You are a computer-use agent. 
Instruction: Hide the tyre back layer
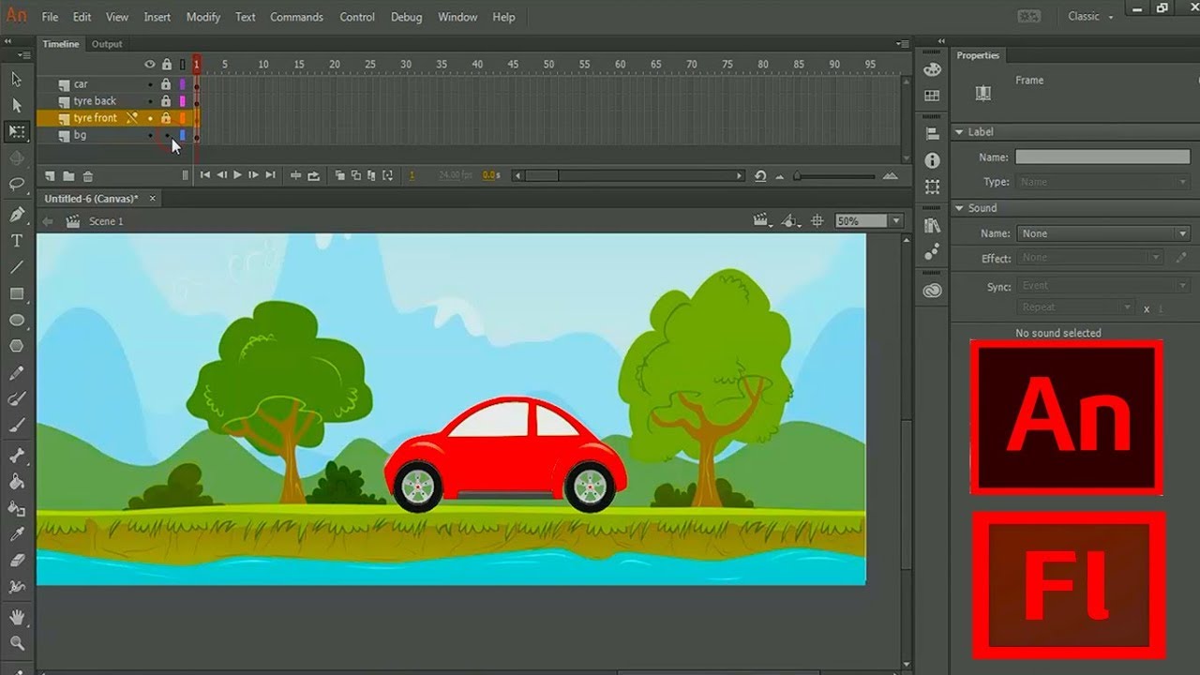click(x=150, y=101)
